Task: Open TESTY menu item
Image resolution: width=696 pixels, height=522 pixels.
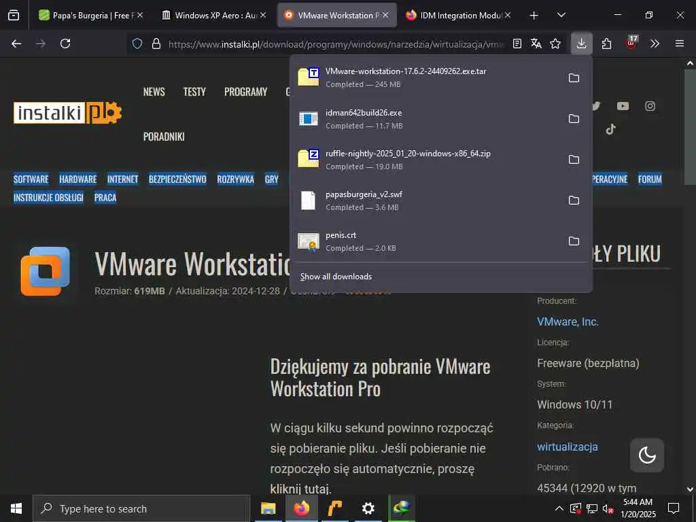Action: point(194,92)
